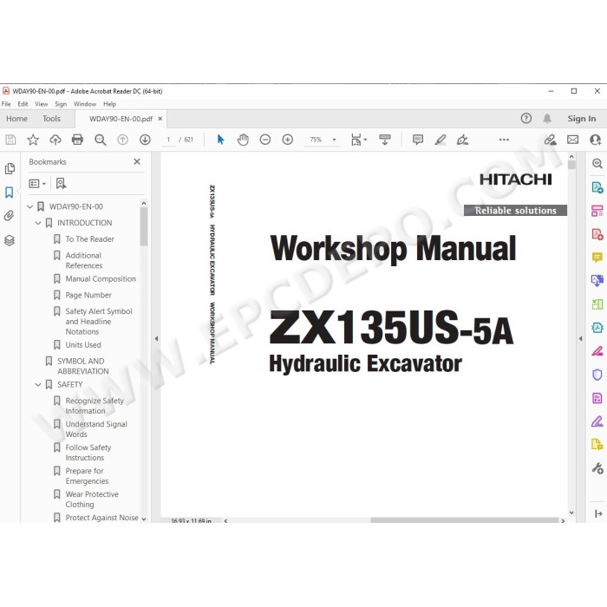Image resolution: width=607 pixels, height=607 pixels.
Task: Go to next page arrow
Action: pos(145,140)
